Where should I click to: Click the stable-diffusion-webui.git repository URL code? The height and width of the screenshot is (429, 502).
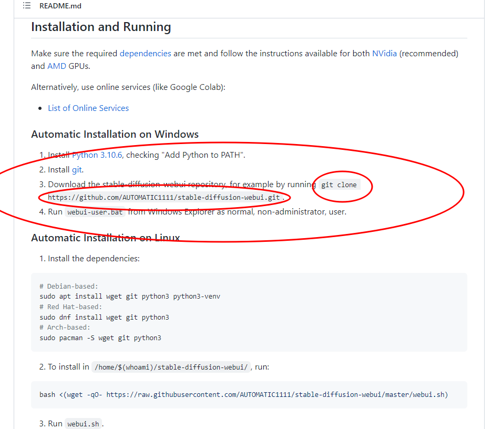tap(163, 198)
